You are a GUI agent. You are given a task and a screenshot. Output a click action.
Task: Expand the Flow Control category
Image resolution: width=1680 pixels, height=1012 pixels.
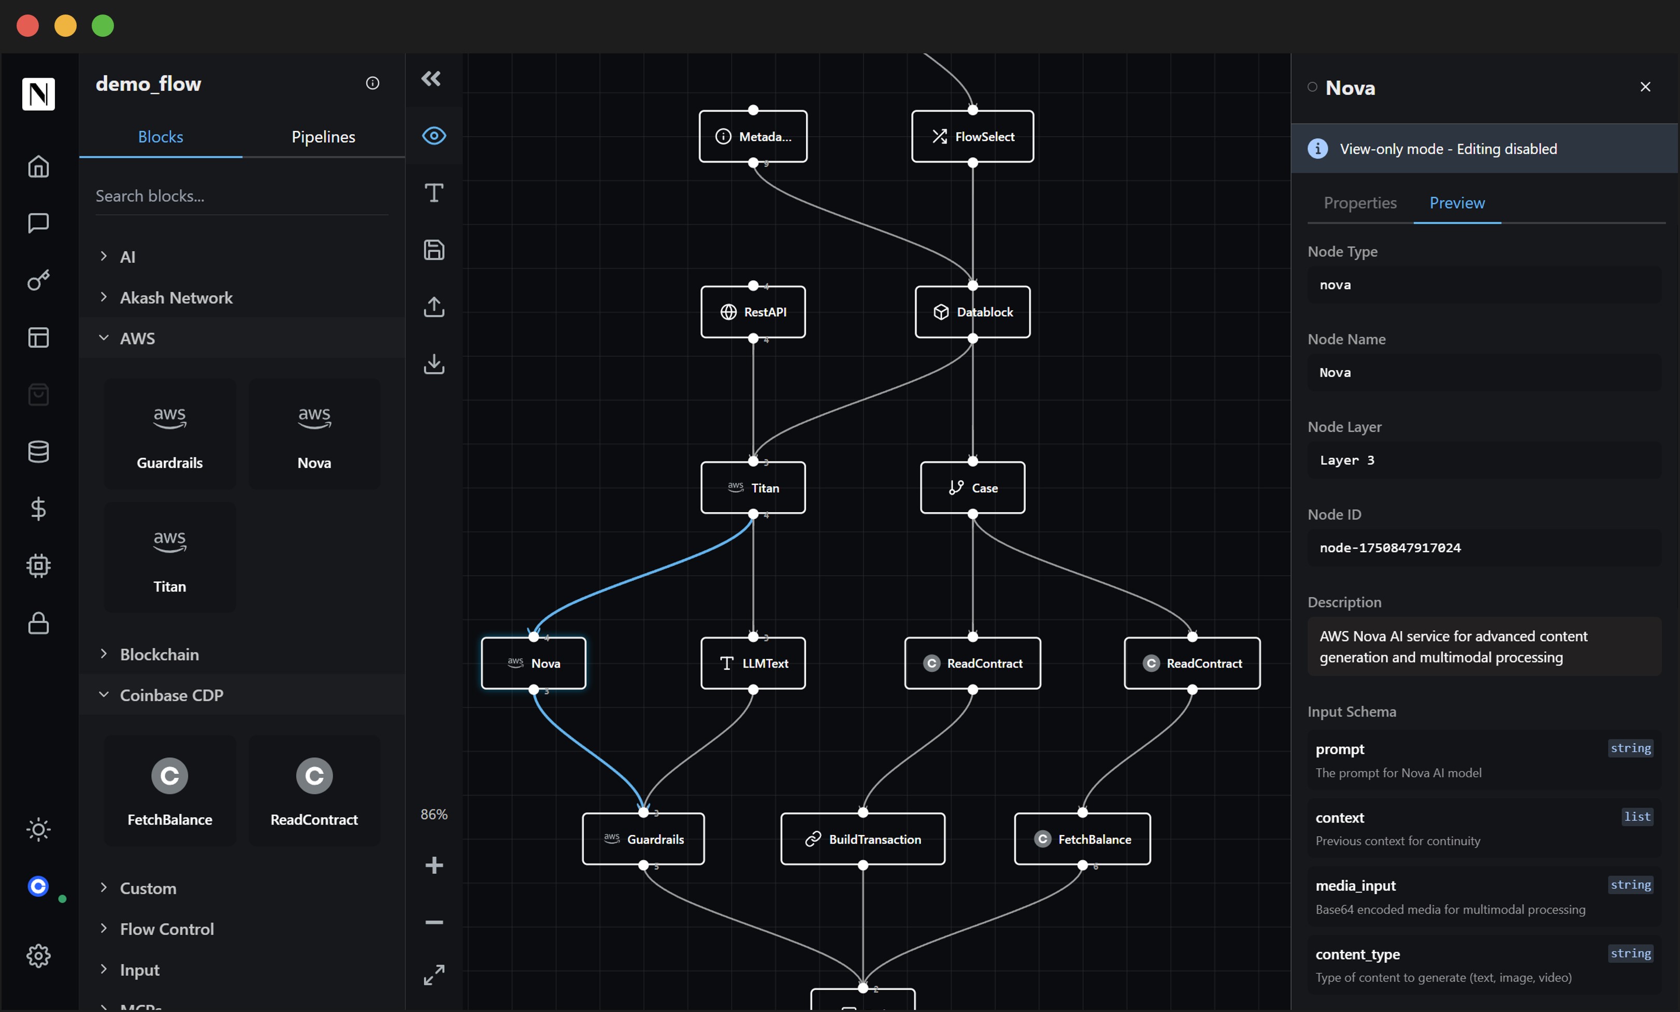click(242, 929)
